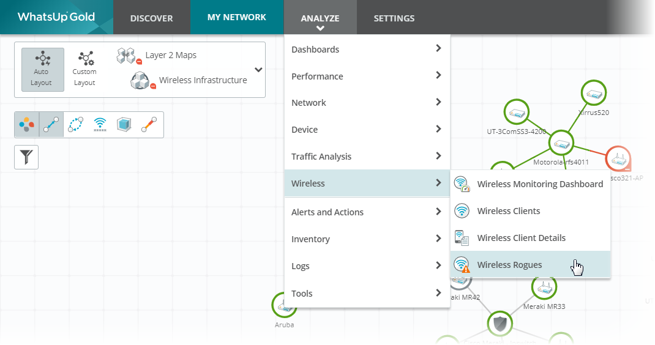
Task: Select the Wireless menu entry
Action: (367, 183)
